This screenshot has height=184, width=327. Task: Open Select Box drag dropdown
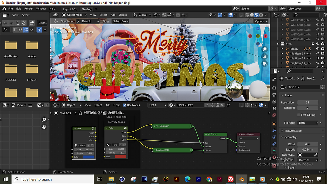click(121, 21)
